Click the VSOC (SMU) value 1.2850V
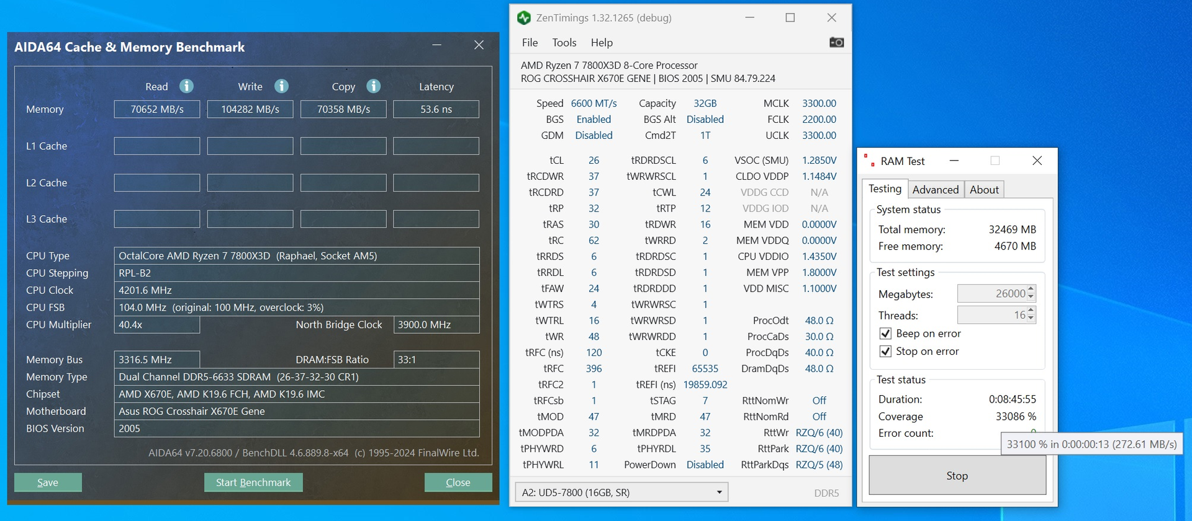Viewport: 1192px width, 521px height. (x=819, y=160)
